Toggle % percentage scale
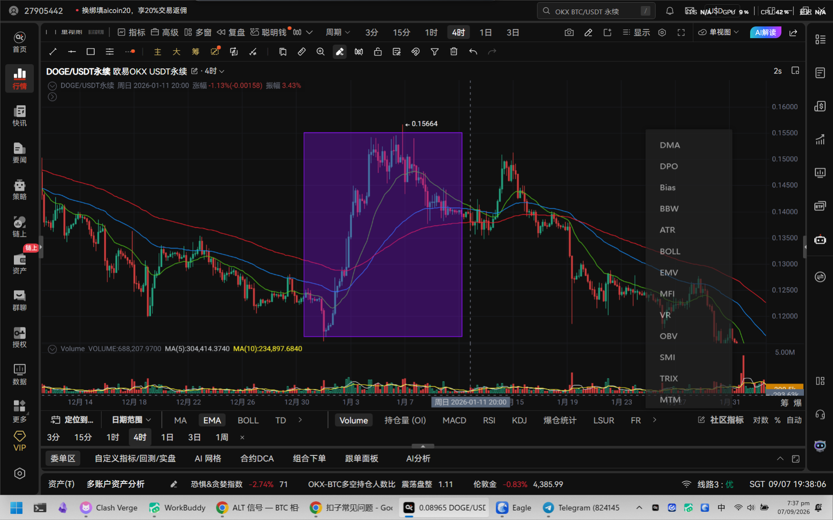 click(x=777, y=420)
